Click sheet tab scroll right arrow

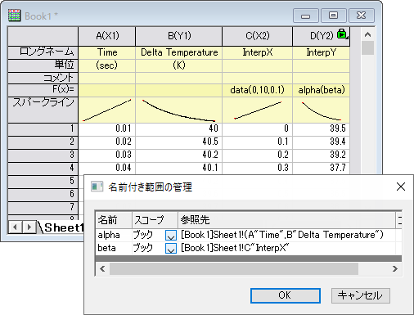pos(29,227)
